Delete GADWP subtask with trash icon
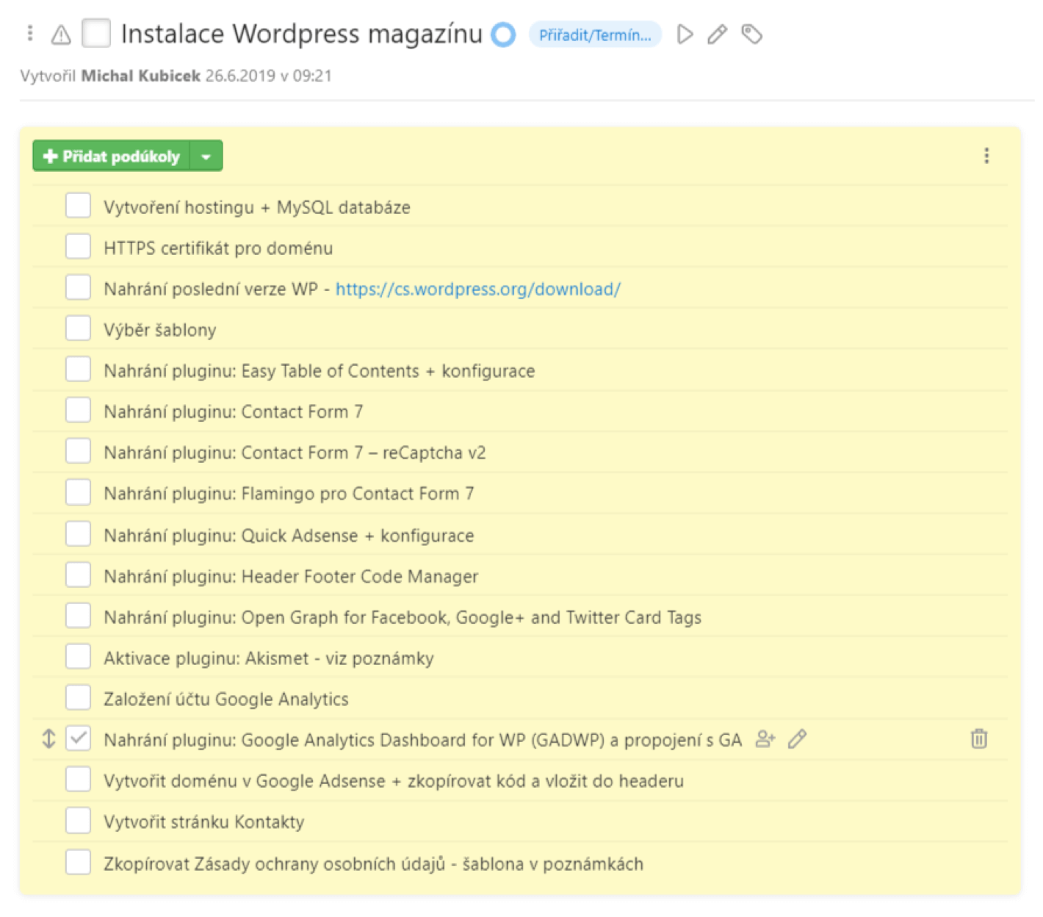1043x917 pixels. pyautogui.click(x=979, y=738)
